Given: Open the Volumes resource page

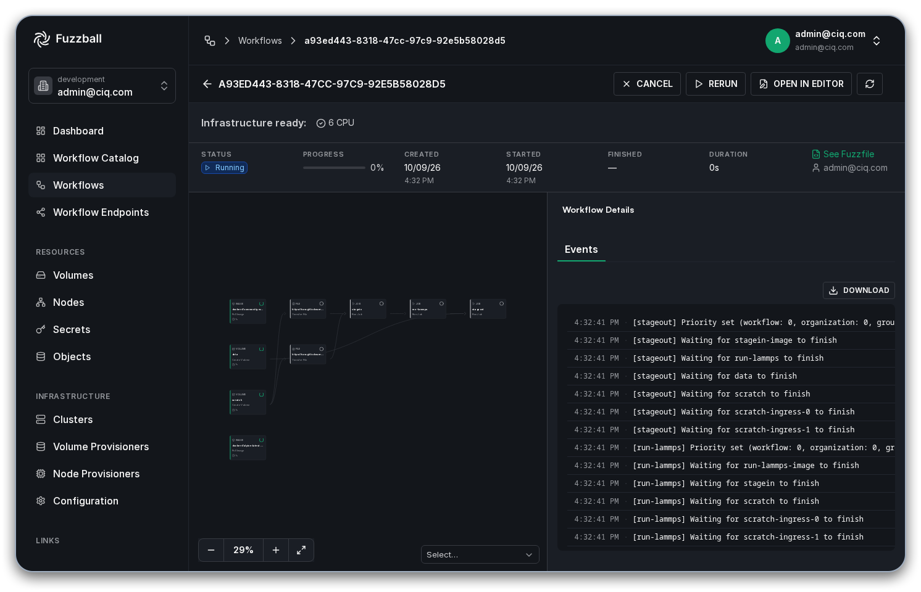Looking at the screenshot, I should click(102, 275).
